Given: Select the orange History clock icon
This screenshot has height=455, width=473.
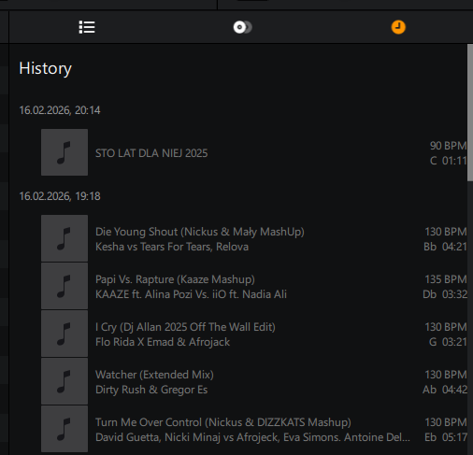Looking at the screenshot, I should [398, 27].
